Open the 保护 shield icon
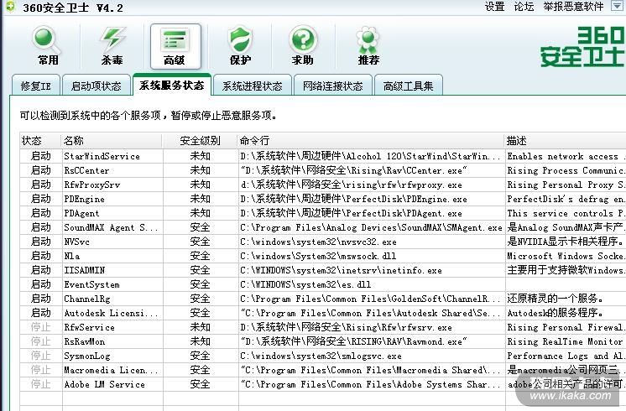The image size is (626, 411). pyautogui.click(x=240, y=46)
